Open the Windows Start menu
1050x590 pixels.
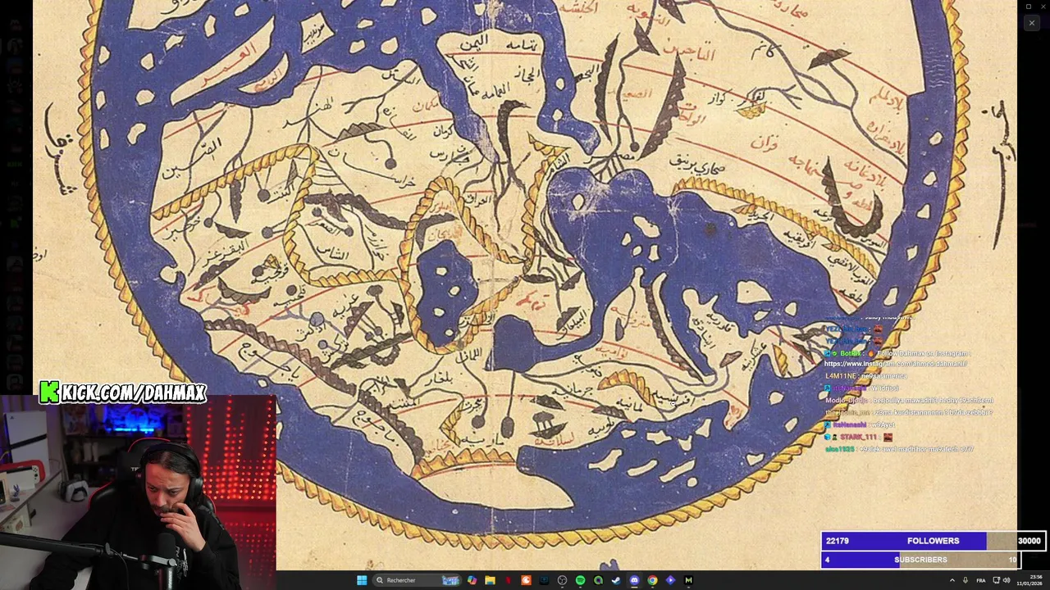click(x=362, y=580)
